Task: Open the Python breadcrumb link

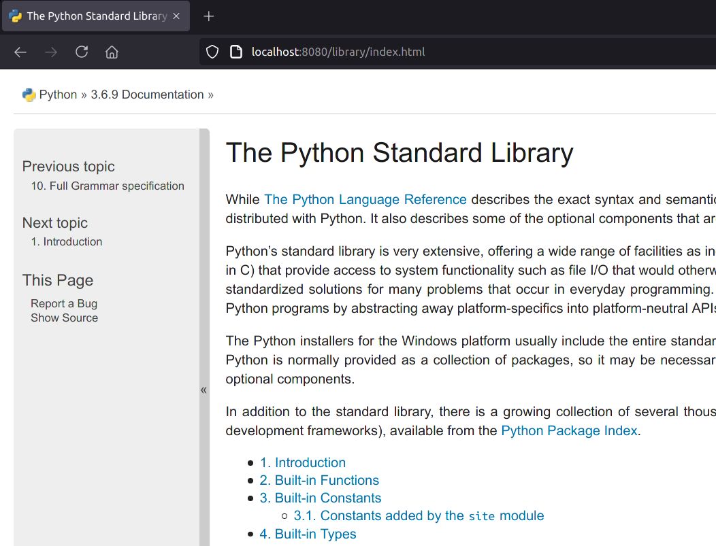Action: [x=58, y=95]
